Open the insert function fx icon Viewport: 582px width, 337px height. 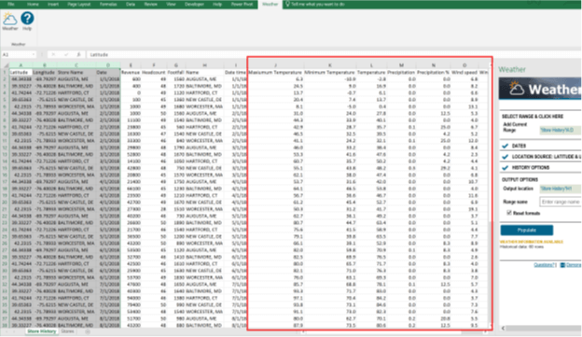click(x=78, y=55)
